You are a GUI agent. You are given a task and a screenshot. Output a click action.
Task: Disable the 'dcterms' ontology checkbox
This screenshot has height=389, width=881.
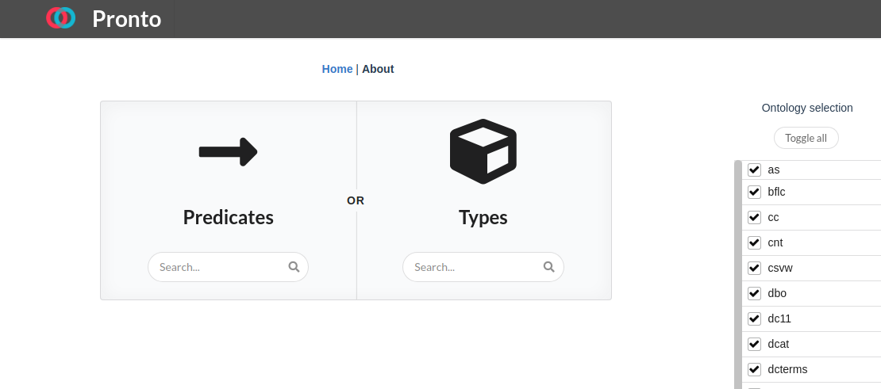point(754,369)
